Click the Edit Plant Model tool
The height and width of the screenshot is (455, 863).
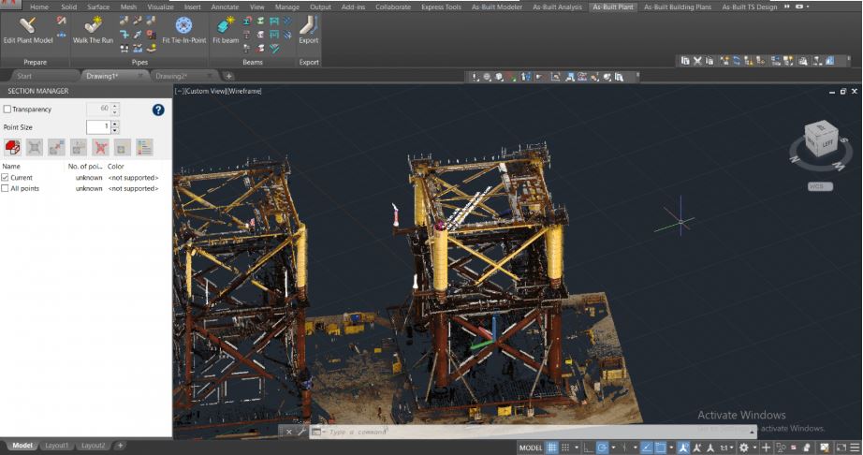tap(28, 29)
